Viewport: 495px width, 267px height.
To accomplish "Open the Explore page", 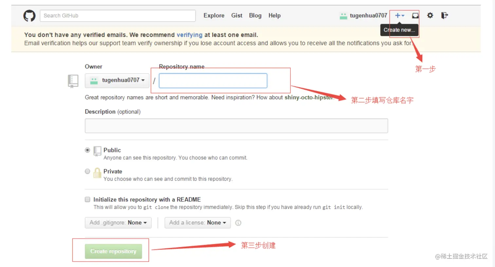I will [214, 15].
